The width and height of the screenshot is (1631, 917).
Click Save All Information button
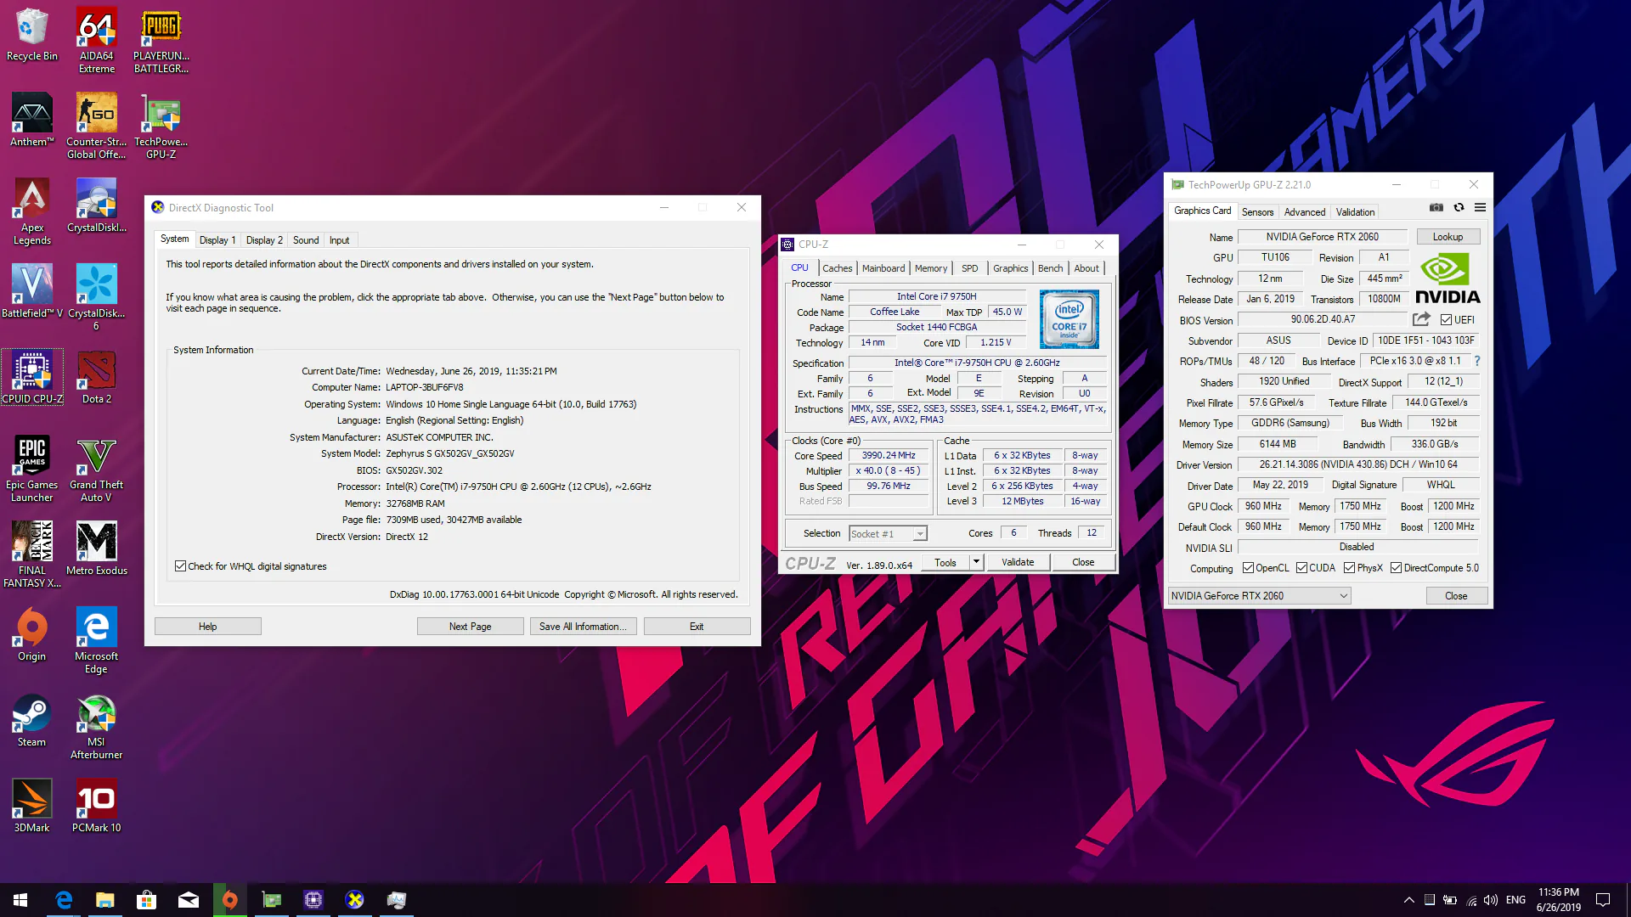pos(583,627)
